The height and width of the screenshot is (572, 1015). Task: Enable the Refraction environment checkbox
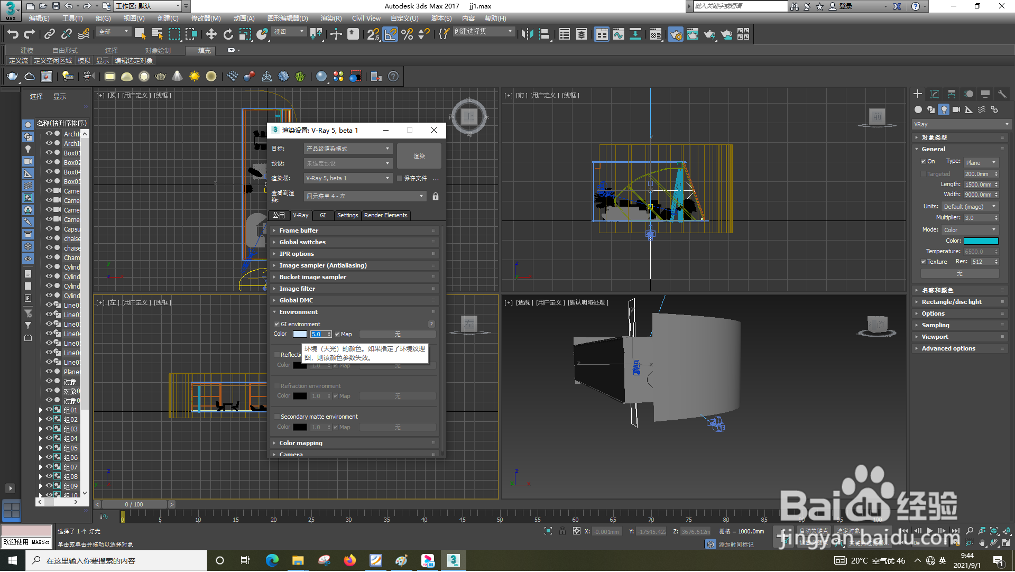coord(276,386)
